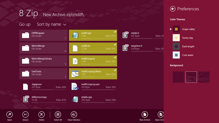Click the mdiff.cpp file icon

75,35
